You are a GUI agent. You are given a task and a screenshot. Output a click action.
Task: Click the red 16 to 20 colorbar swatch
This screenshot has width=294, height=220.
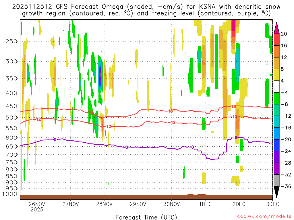point(276,40)
